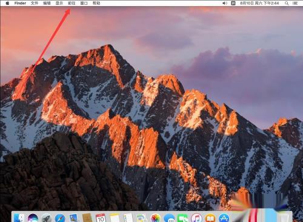Image resolution: width=303 pixels, height=222 pixels.
Task: Open App Store icon in dock
Action: pos(224,218)
